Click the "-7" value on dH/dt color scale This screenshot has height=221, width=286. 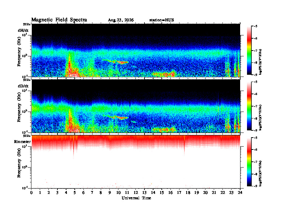pos(256,51)
